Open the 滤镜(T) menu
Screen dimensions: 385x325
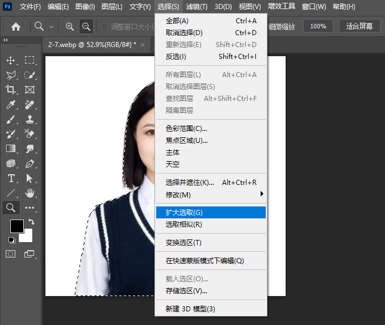coord(196,7)
